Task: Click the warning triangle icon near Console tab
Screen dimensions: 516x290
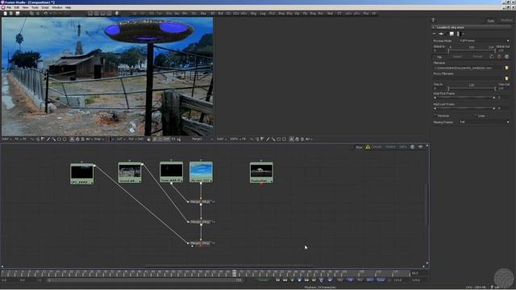Action: (368, 147)
